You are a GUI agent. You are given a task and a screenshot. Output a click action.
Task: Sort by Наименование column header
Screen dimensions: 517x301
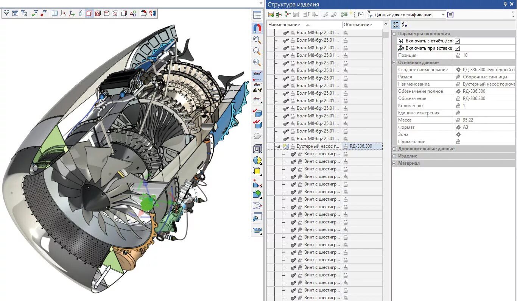click(x=305, y=25)
